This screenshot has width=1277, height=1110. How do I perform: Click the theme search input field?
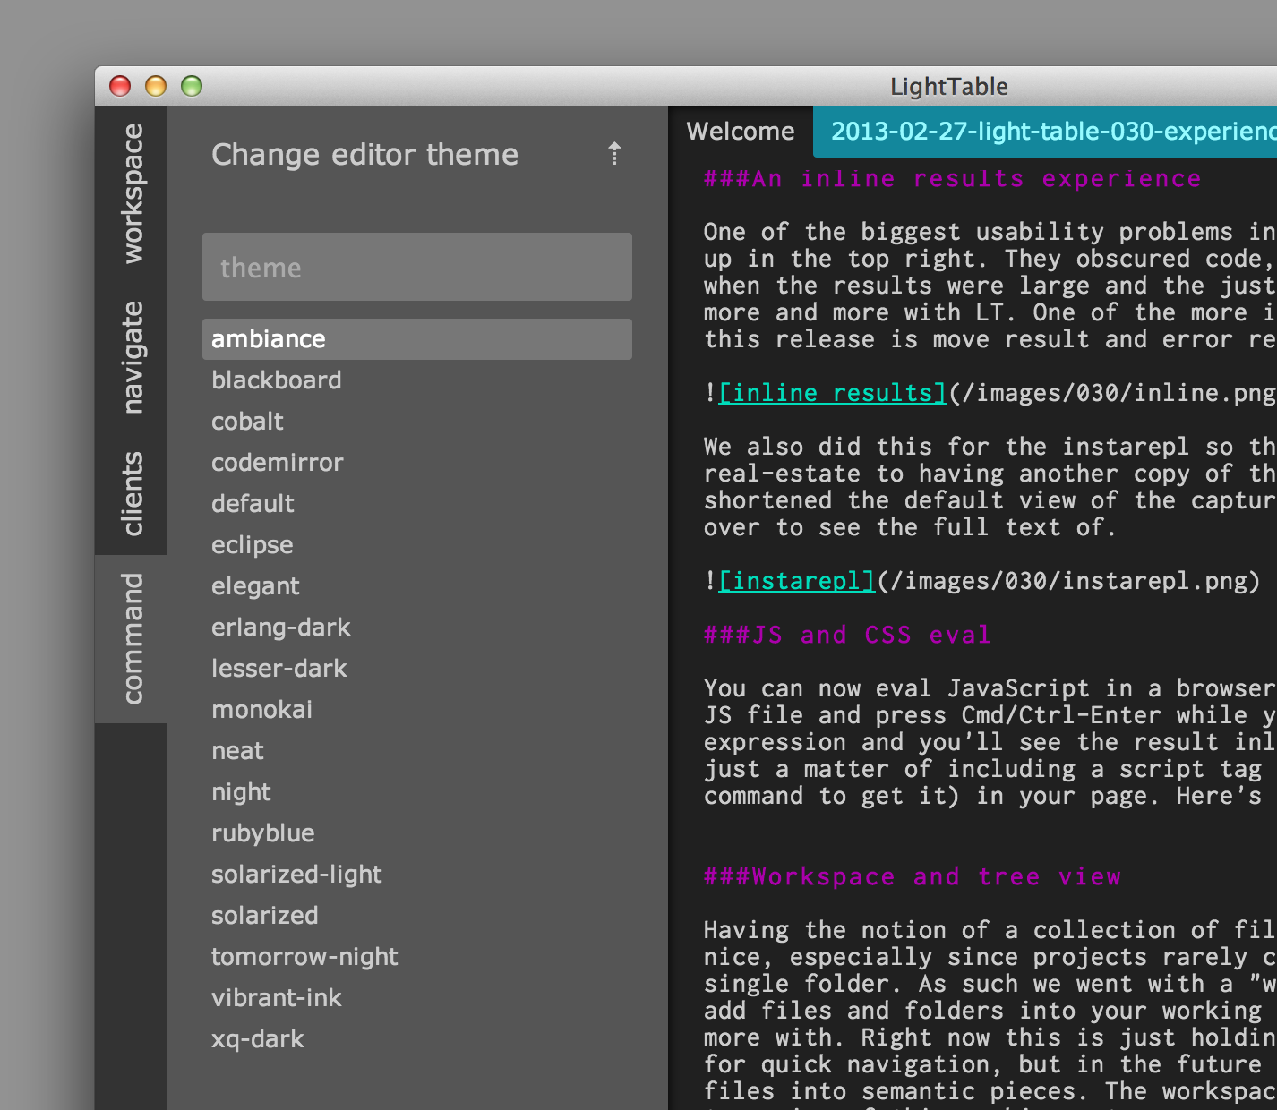pyautogui.click(x=416, y=268)
